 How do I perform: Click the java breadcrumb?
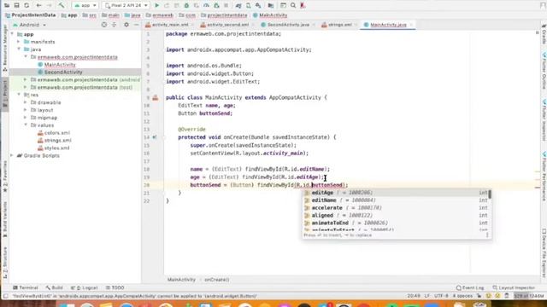tap(132, 15)
